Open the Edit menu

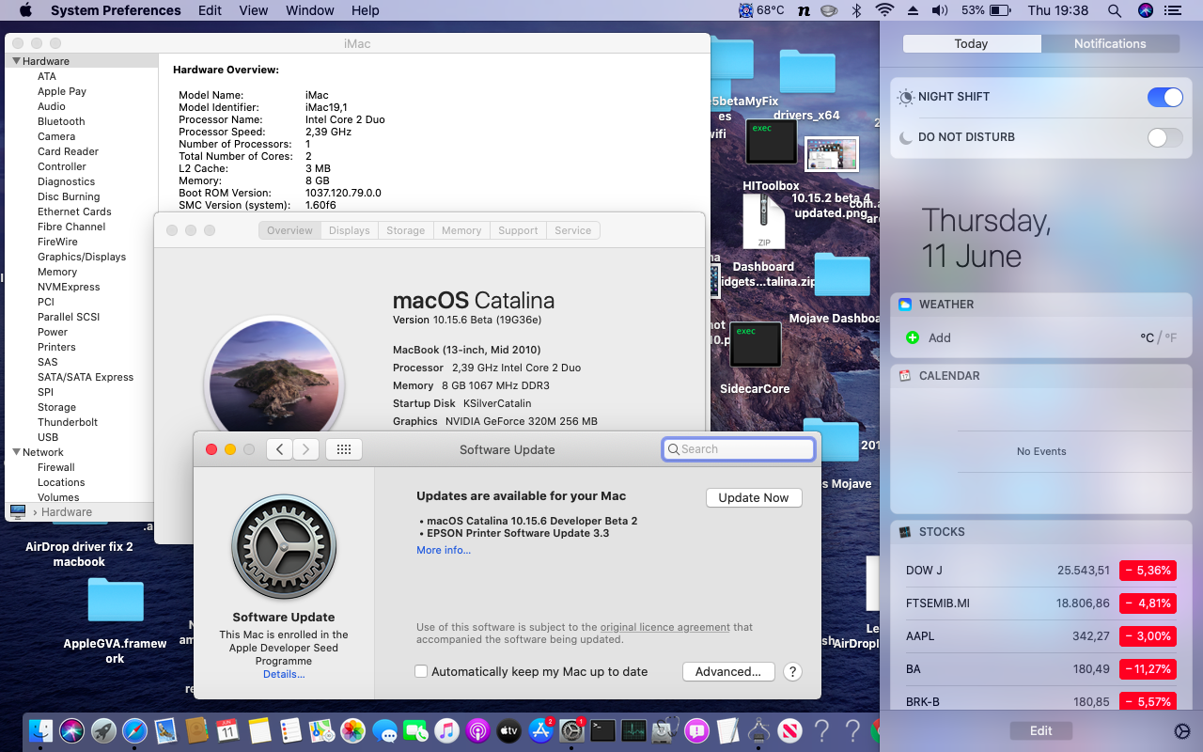coord(210,10)
